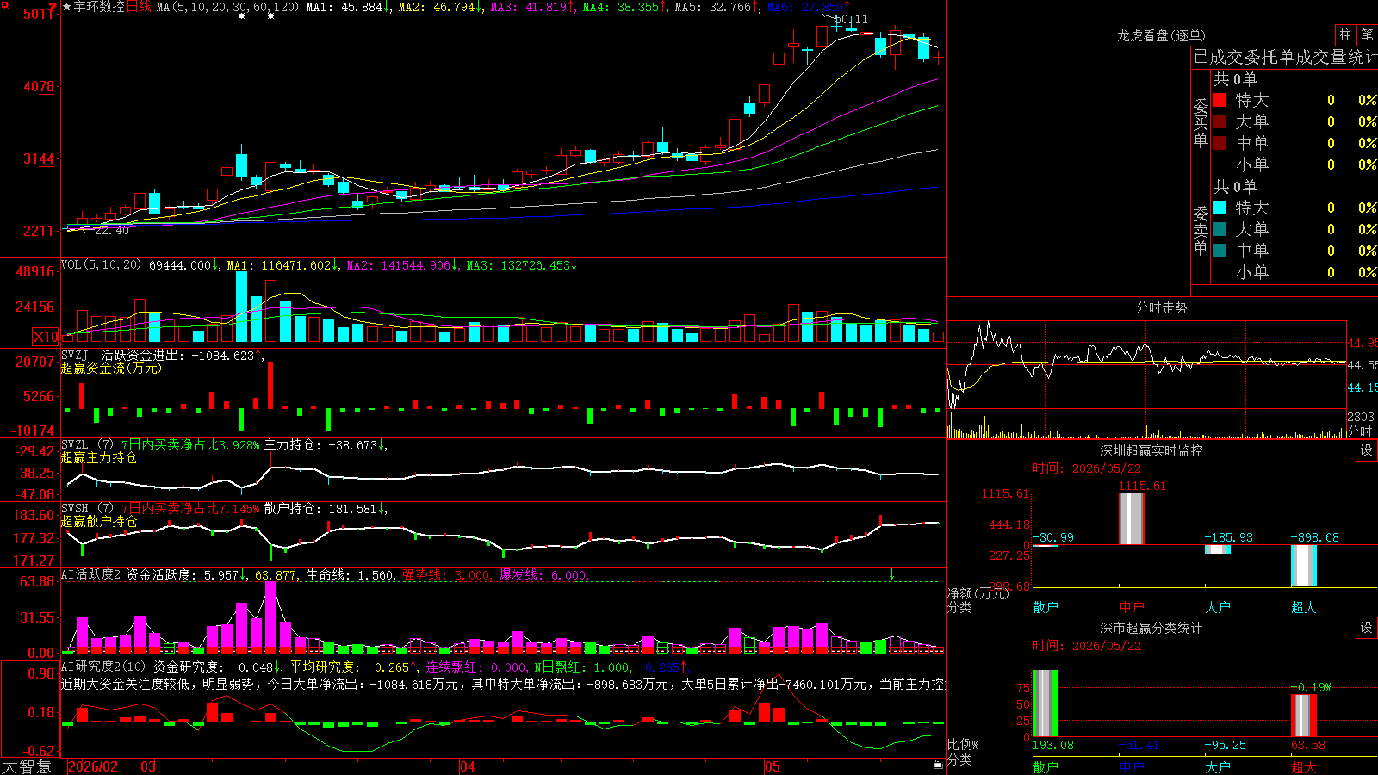Click the 05 month marker on timeline

(x=773, y=766)
